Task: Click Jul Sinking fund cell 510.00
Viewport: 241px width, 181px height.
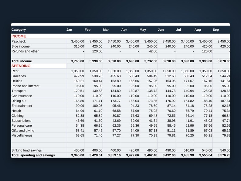Action: tap(185, 150)
